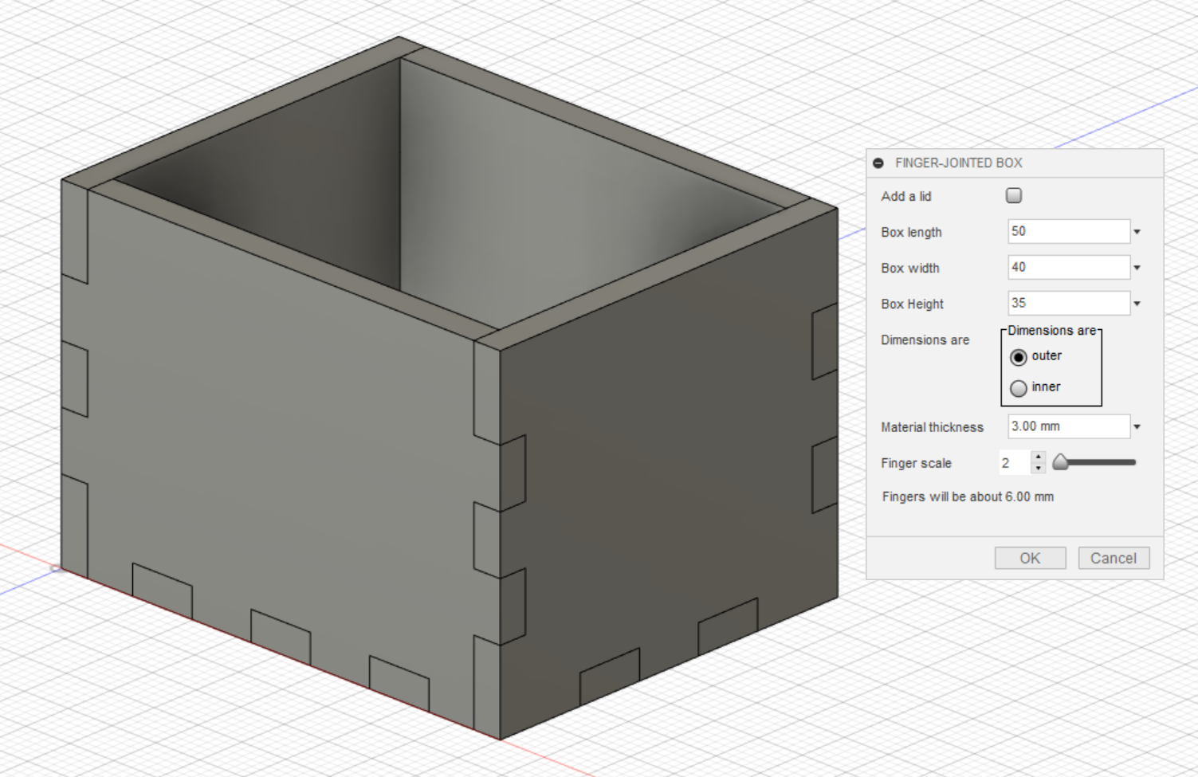The height and width of the screenshot is (777, 1198).
Task: Click the Finger scale value field
Action: (1014, 463)
